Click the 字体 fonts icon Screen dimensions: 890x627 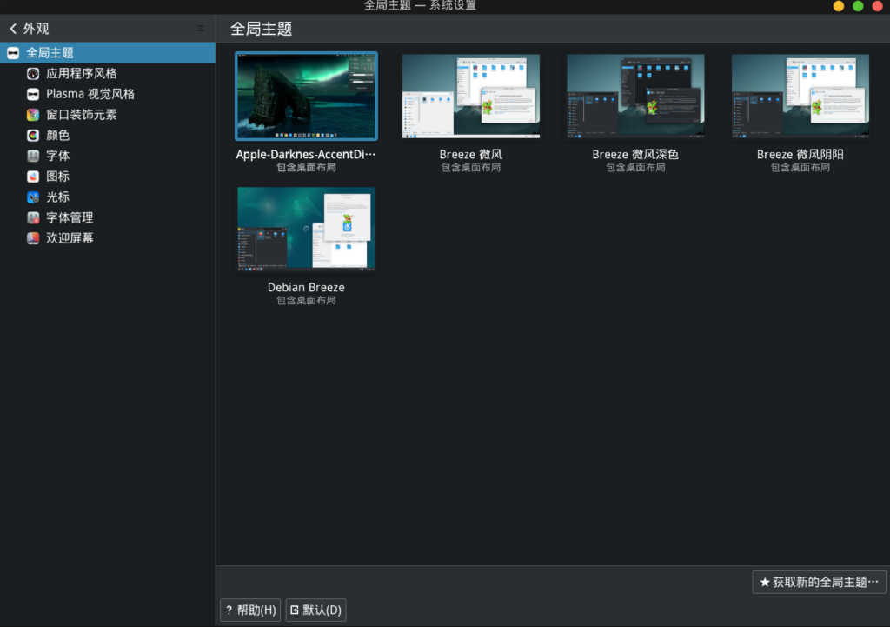33,156
